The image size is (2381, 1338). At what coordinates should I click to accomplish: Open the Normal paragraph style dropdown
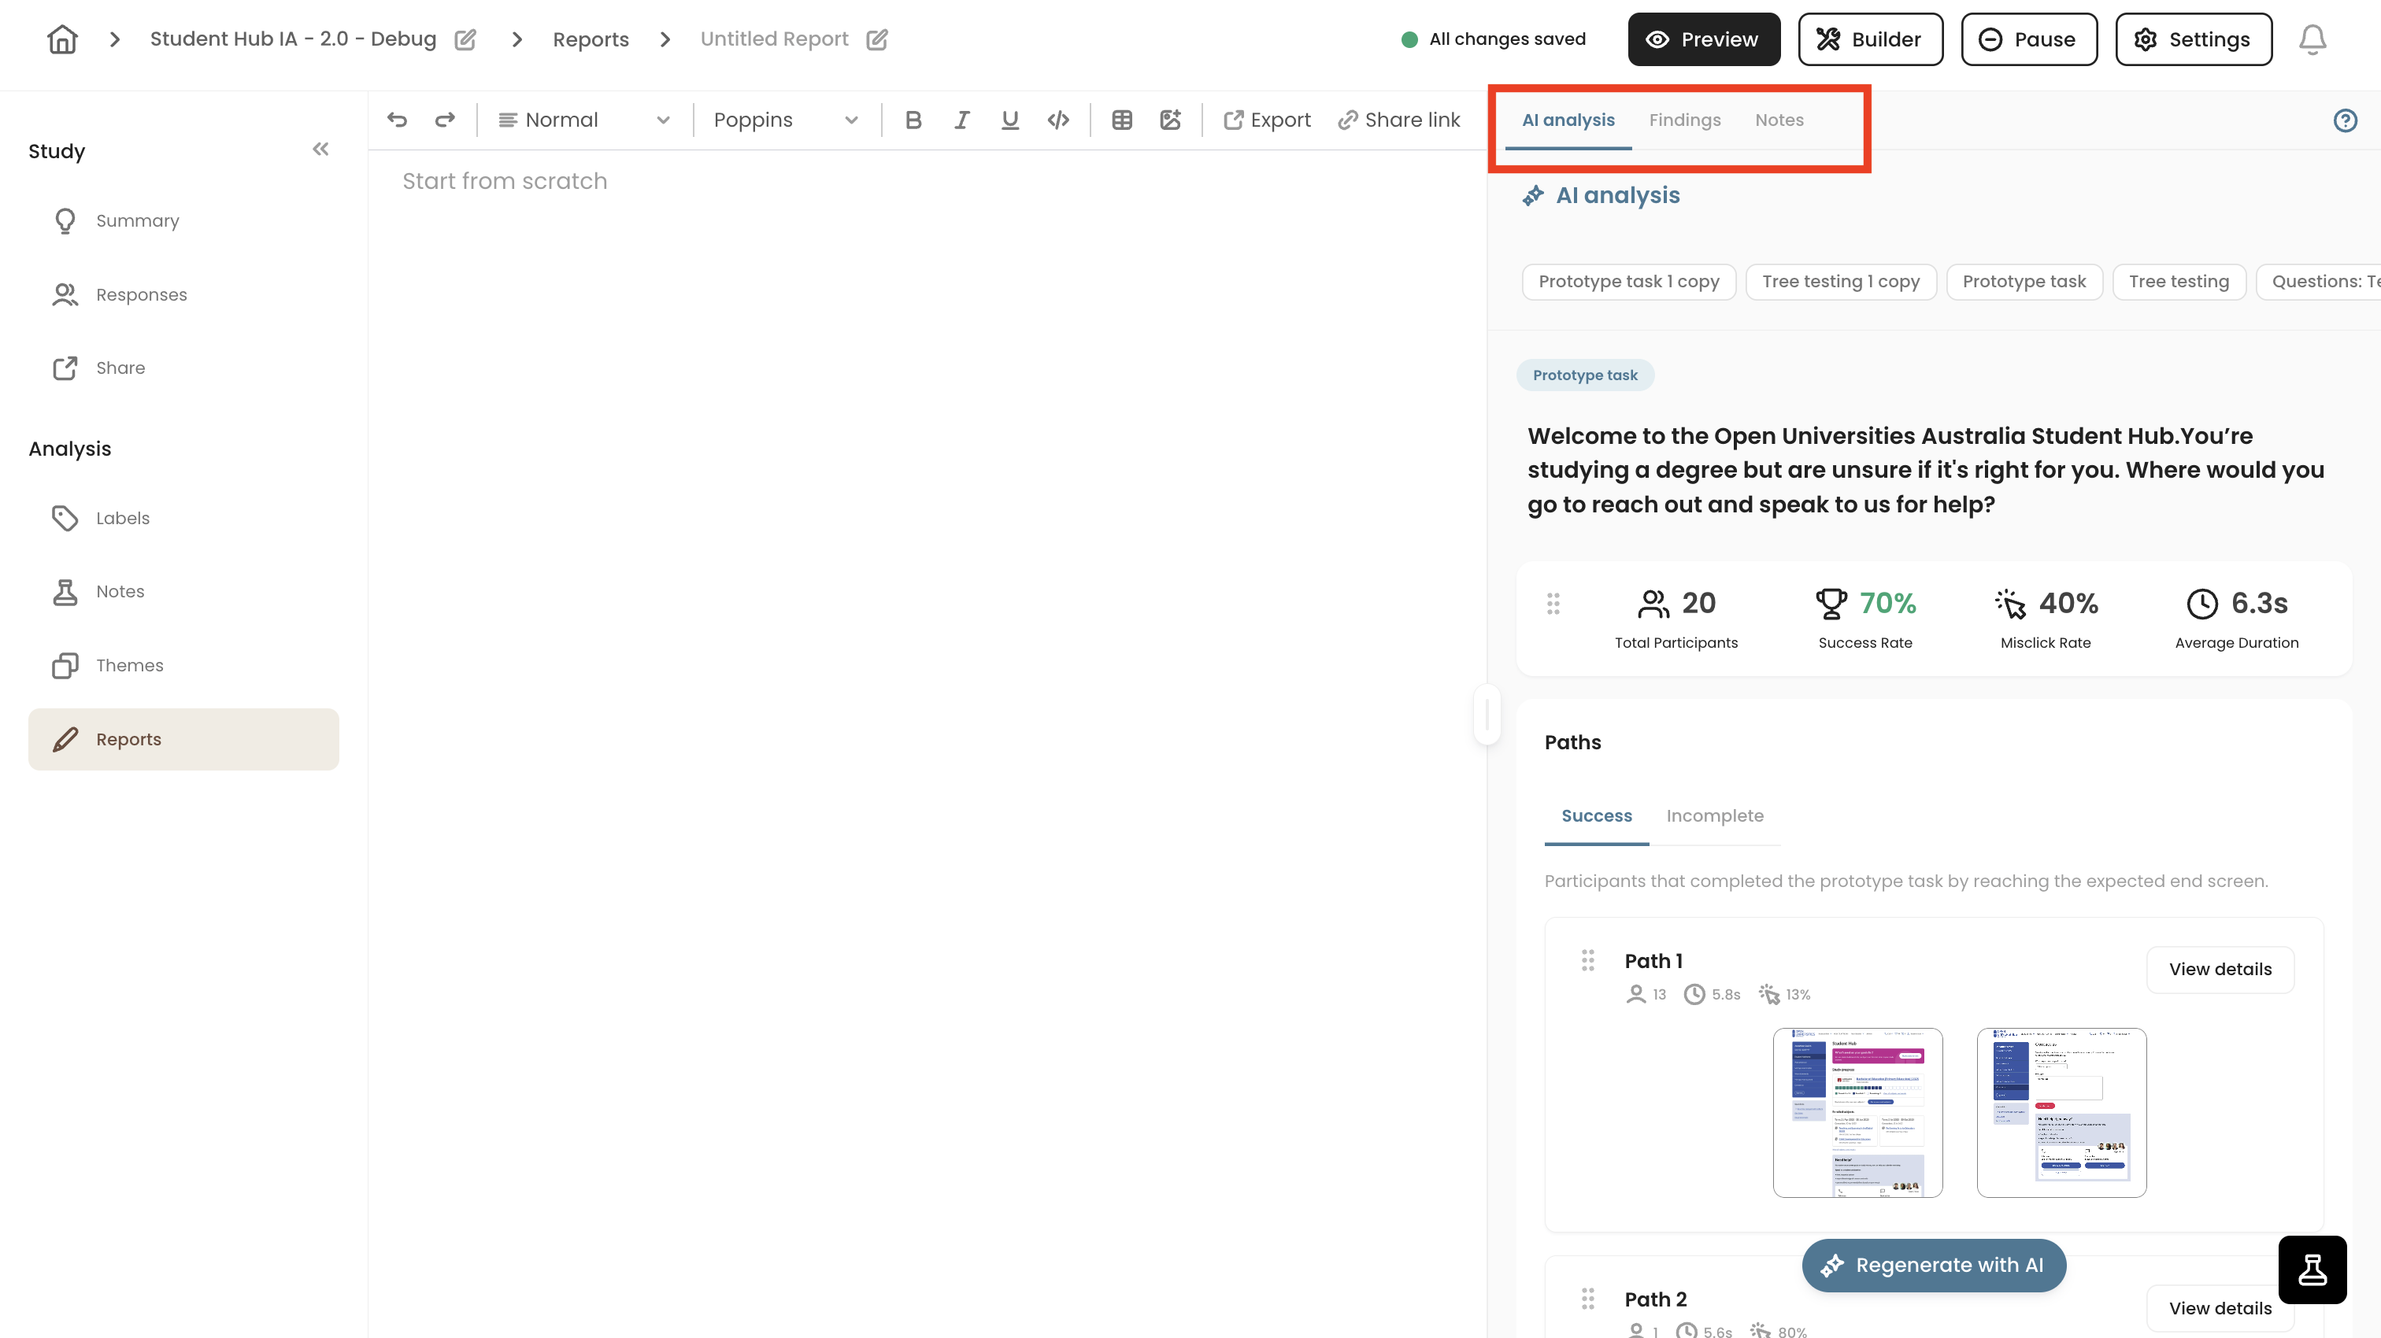(583, 120)
